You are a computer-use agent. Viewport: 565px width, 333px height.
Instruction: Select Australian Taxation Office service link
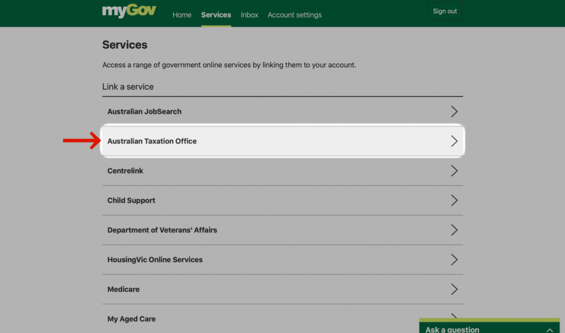pyautogui.click(x=152, y=141)
